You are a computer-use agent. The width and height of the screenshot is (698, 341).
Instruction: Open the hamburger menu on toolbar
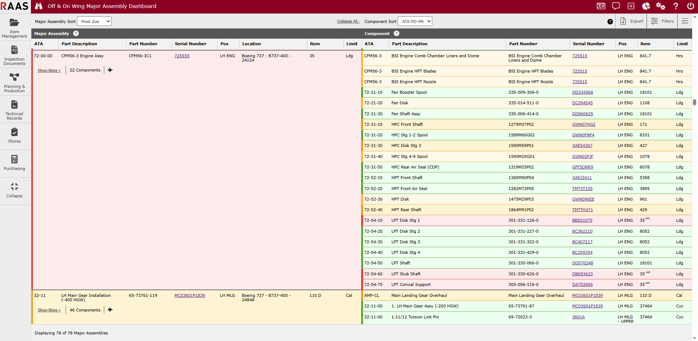[685, 21]
